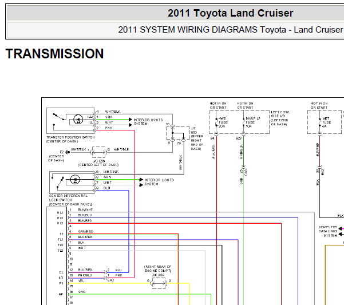Click the center differential lock switch lamp symbol
The image size is (344, 305).
coord(75,180)
